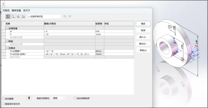Collapse the 方程式 section
Viewport: 208px width, 108px height.
point(7,48)
